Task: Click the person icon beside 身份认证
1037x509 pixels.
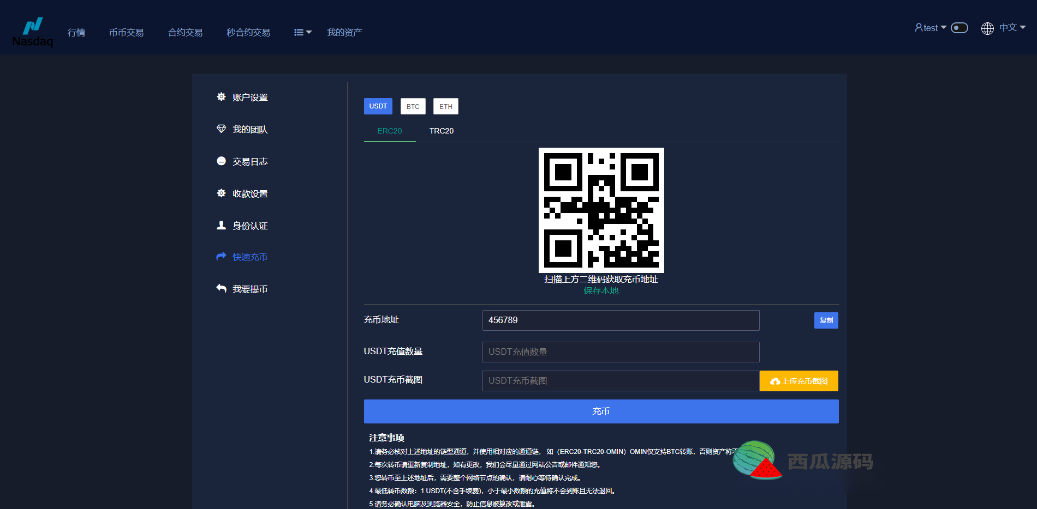Action: click(221, 225)
